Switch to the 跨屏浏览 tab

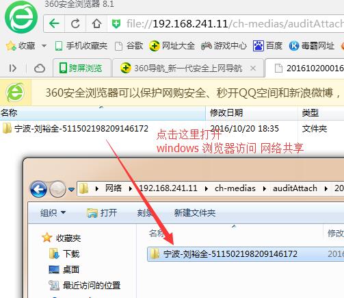(x=81, y=68)
